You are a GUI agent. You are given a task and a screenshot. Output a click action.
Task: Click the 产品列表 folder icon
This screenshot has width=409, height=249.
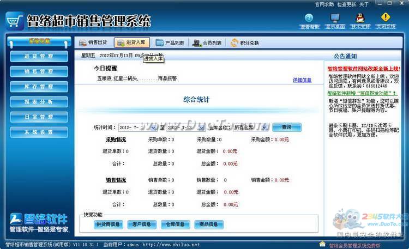pyautogui.click(x=159, y=42)
